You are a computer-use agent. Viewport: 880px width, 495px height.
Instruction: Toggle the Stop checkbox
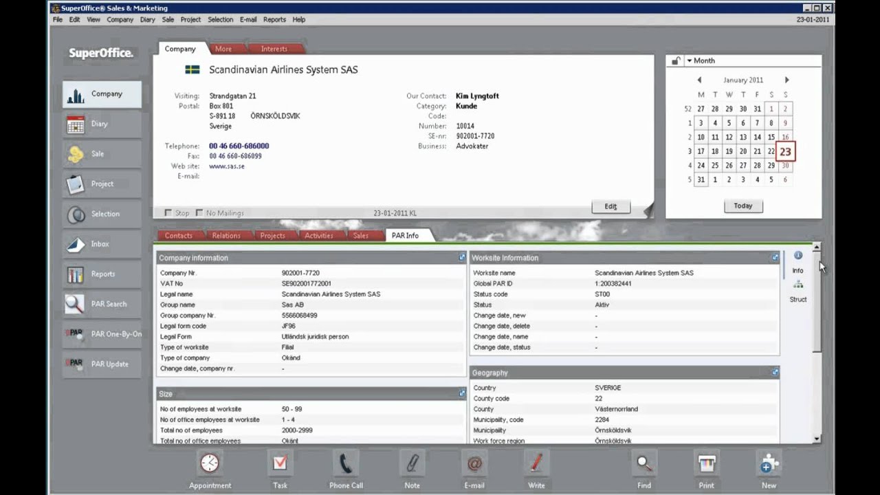point(168,213)
